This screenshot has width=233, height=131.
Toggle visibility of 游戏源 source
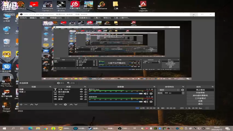pos(81,94)
